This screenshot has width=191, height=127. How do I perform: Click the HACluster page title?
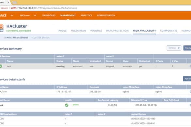17,26
